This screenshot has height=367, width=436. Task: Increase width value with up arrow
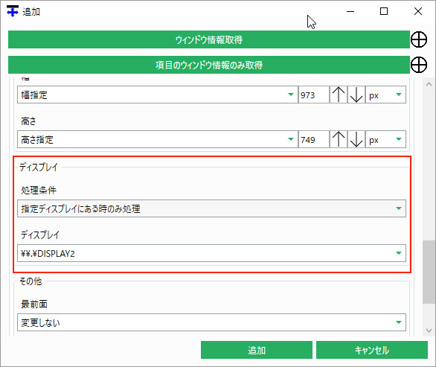pos(339,95)
